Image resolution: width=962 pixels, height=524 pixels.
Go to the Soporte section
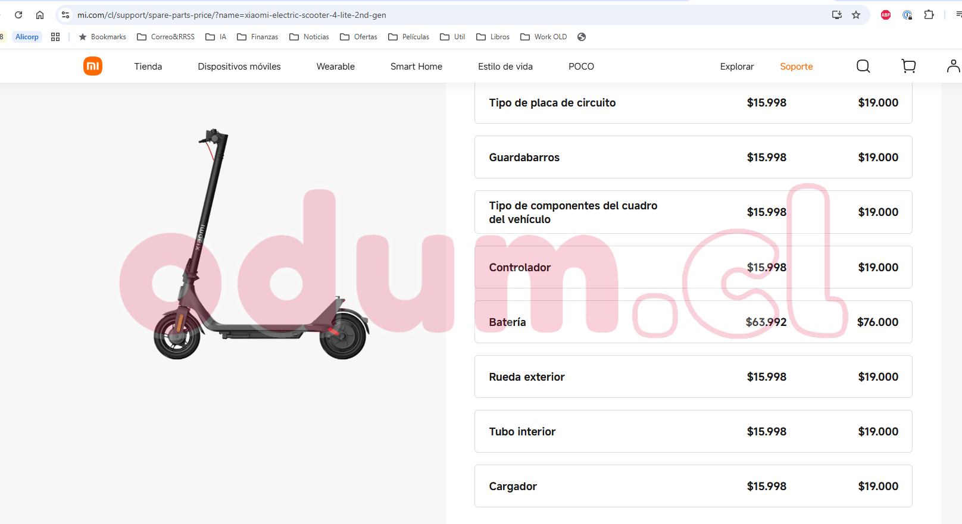[796, 67]
